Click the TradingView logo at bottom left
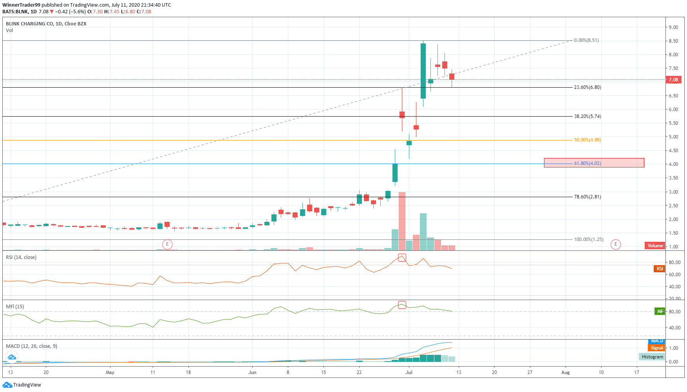The width and height of the screenshot is (687, 392). (22, 385)
